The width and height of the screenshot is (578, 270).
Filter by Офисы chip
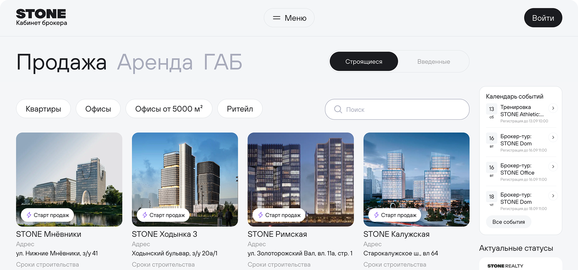[98, 109]
